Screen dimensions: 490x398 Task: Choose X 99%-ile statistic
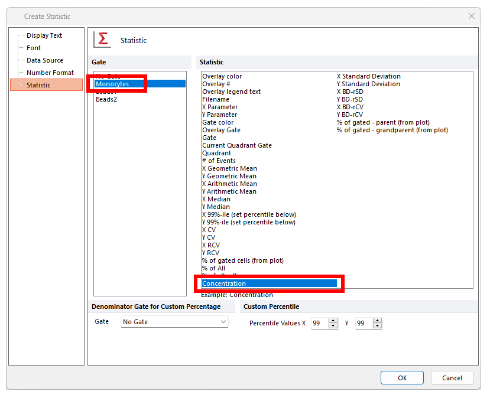click(249, 214)
